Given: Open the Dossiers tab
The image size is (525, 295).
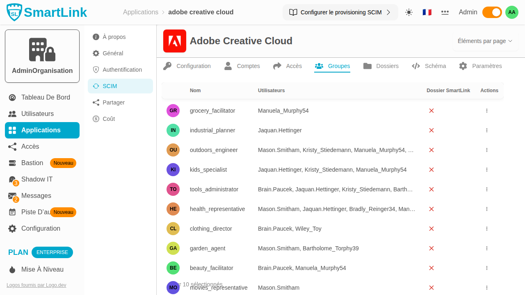Looking at the screenshot, I should coord(381,66).
